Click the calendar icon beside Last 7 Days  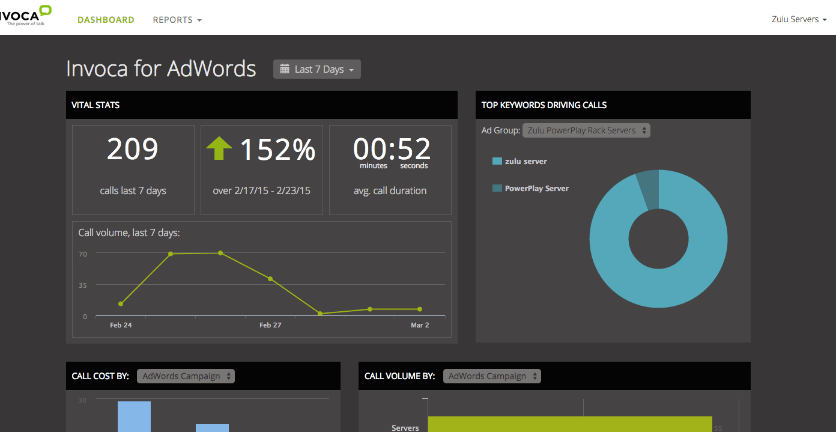285,69
